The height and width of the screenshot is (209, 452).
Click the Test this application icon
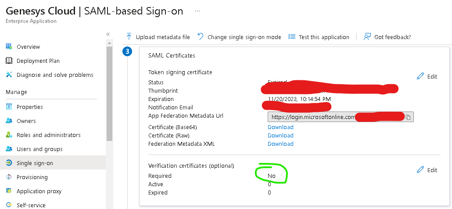(292, 37)
